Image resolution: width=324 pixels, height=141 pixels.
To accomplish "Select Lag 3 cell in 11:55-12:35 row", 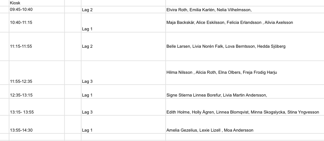I will pyautogui.click(x=123, y=73).
